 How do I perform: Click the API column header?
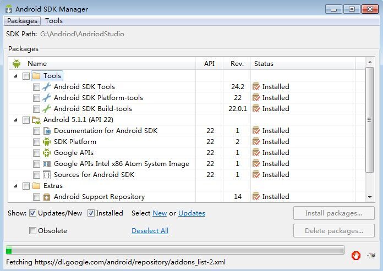209,64
